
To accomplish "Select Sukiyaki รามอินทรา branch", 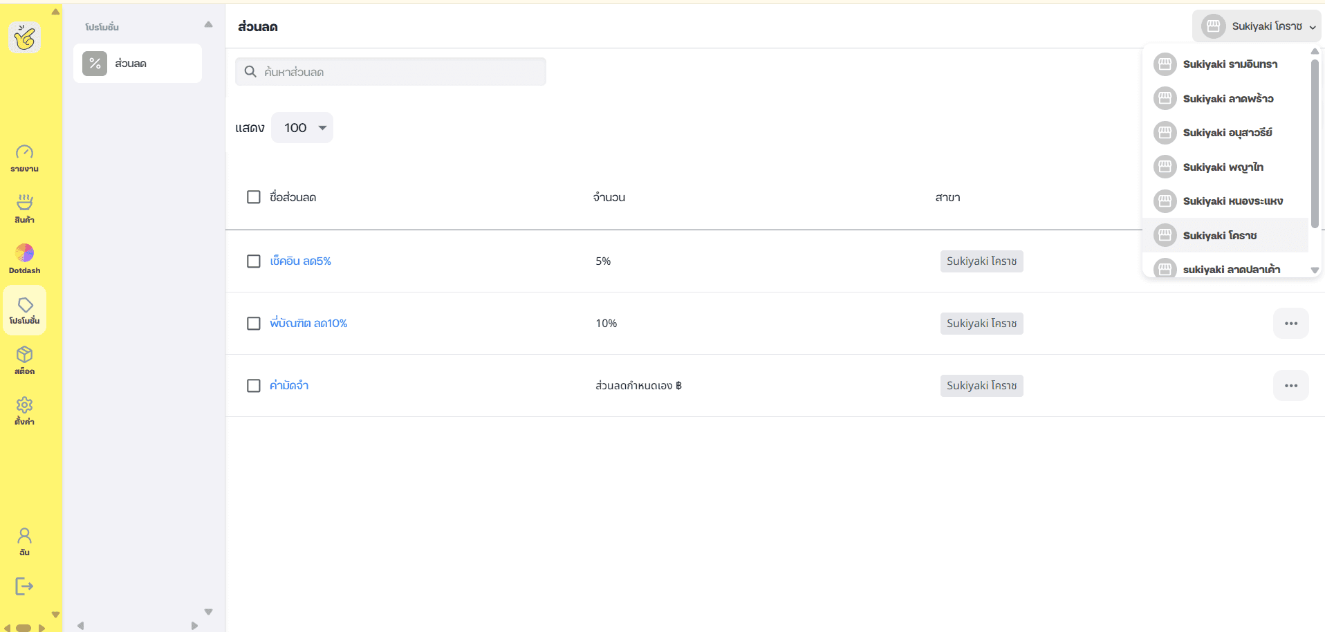I will point(1225,64).
